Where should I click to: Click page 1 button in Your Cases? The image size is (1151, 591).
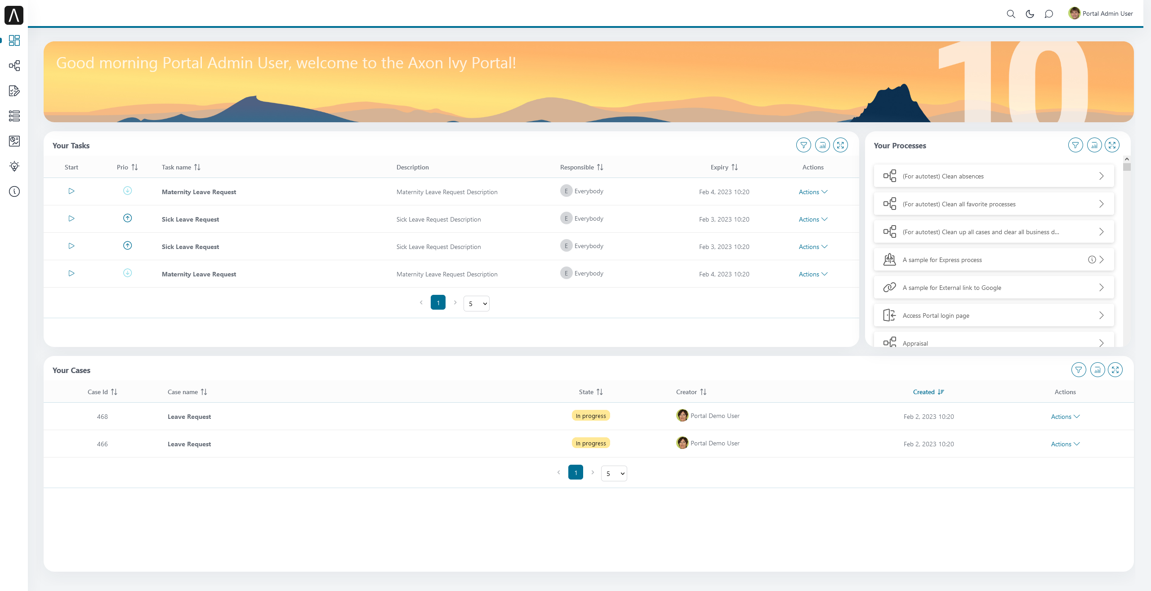click(x=575, y=472)
